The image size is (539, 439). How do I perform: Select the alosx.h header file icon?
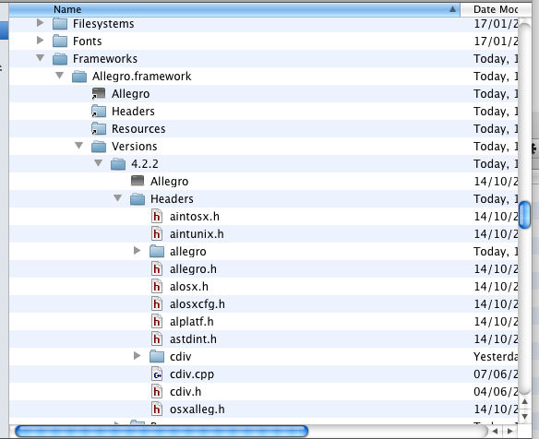click(x=157, y=287)
